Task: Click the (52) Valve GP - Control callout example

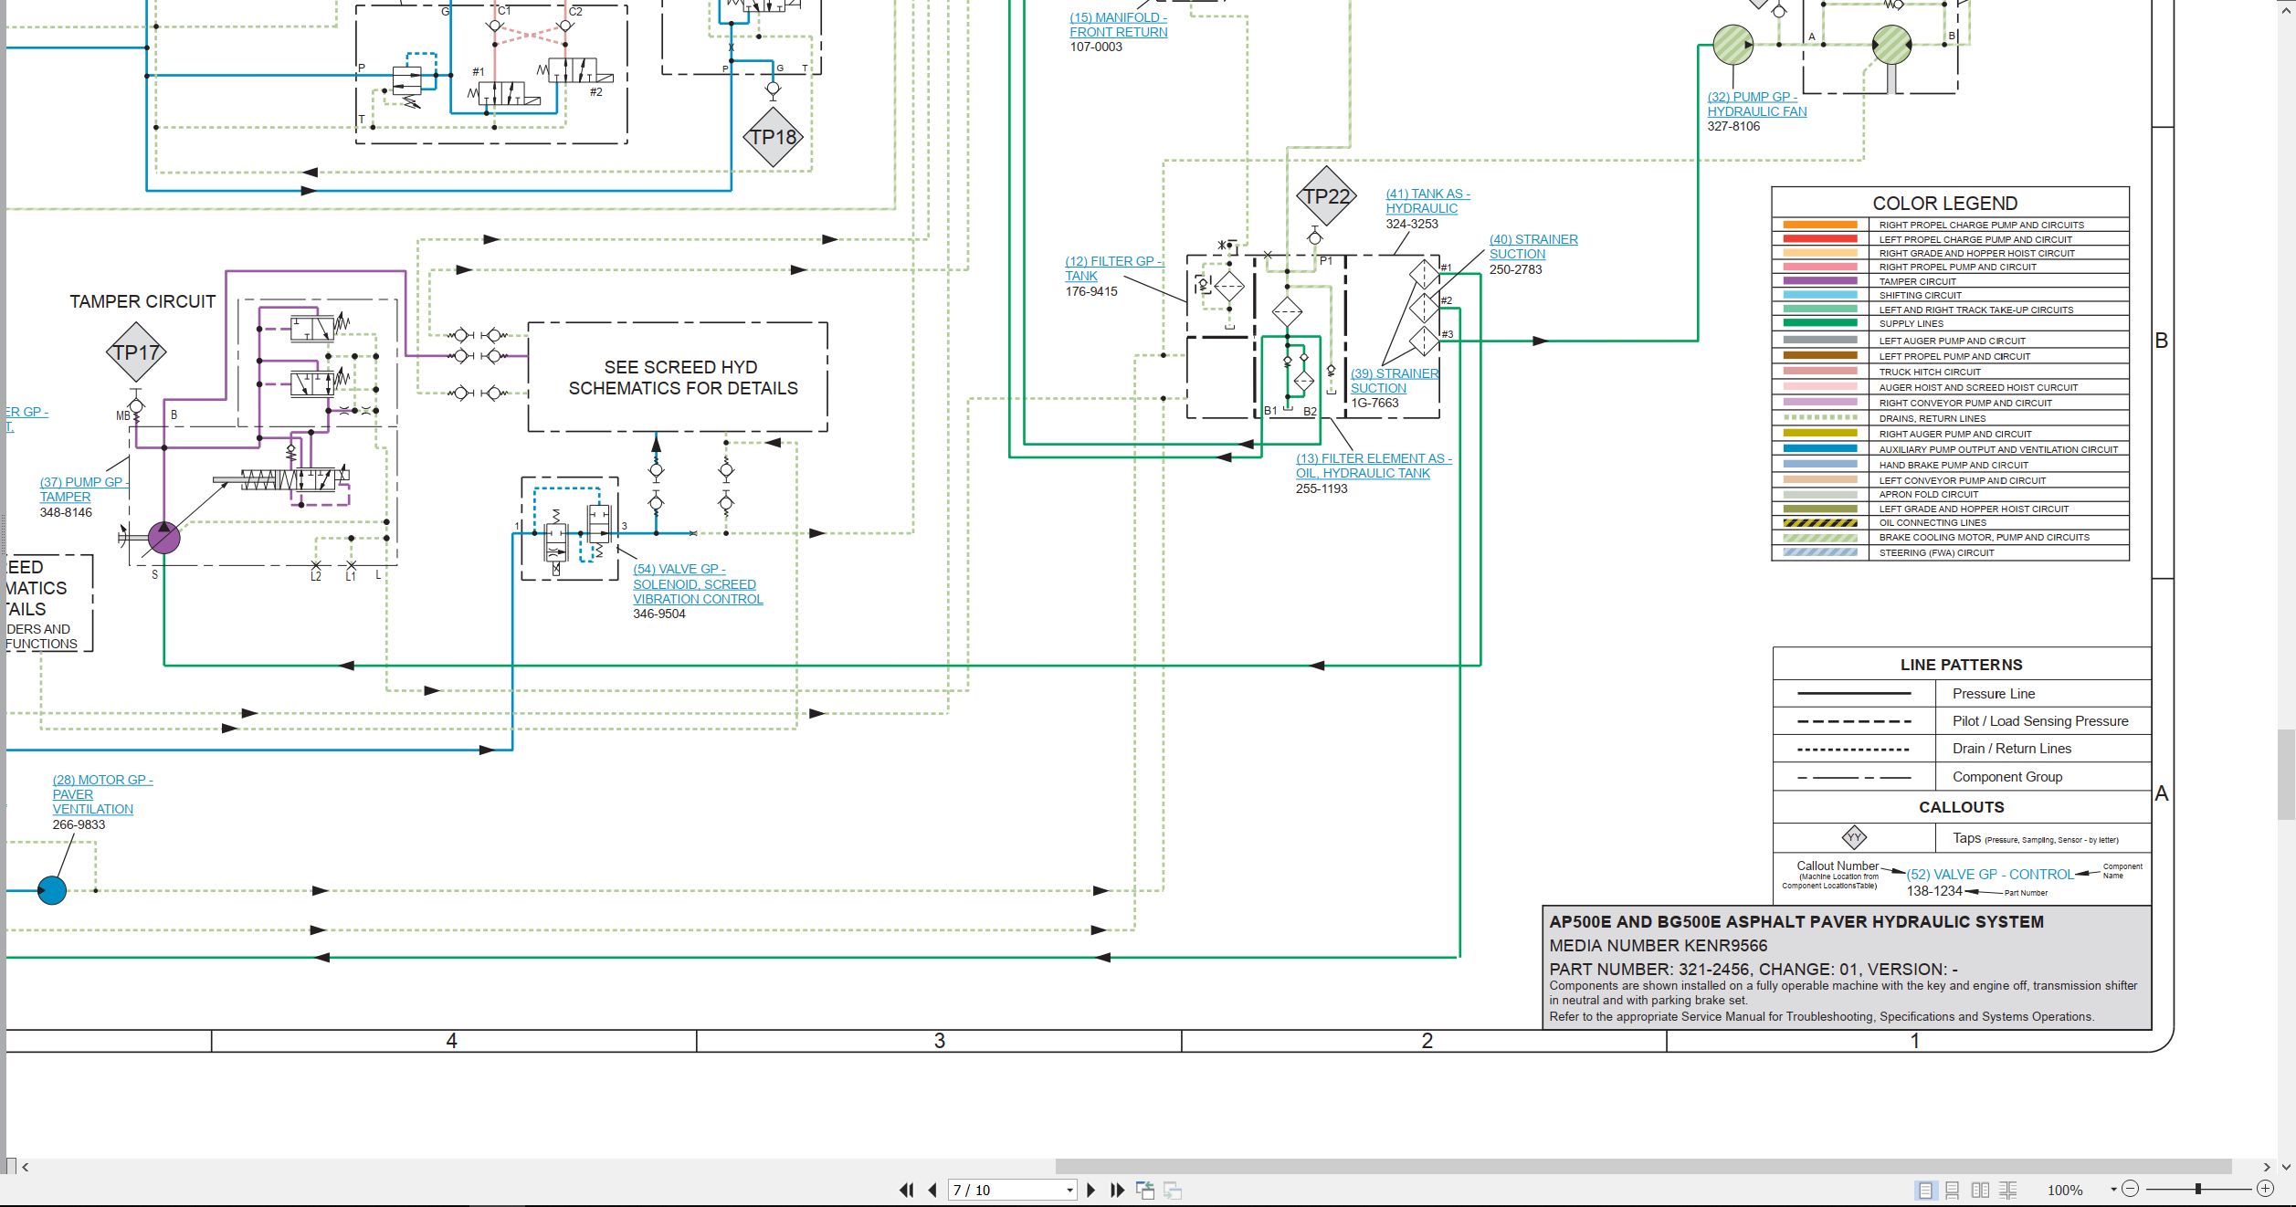Action: point(1989,874)
